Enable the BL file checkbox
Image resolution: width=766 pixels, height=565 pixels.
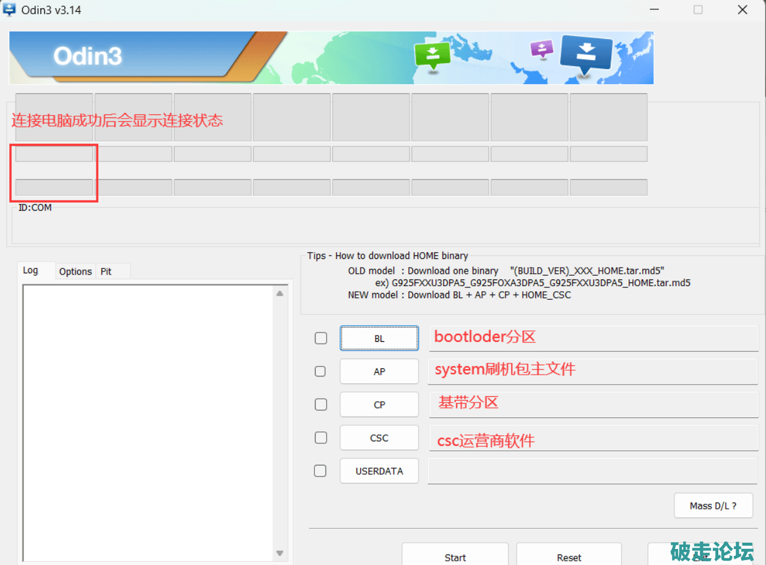(x=321, y=338)
